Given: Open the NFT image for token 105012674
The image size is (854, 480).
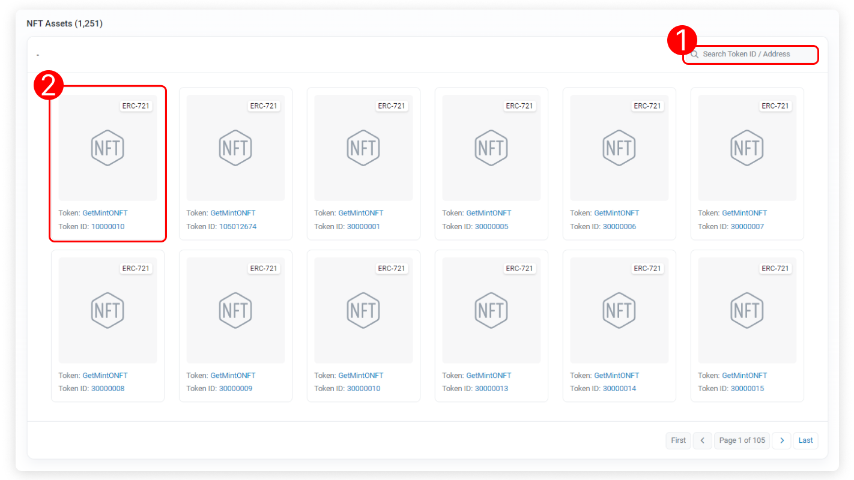Looking at the screenshot, I should (235, 148).
